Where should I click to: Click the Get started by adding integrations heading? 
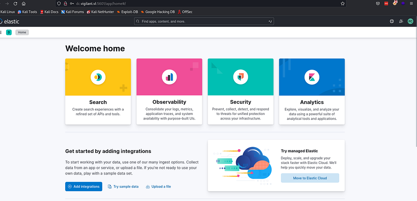point(108,151)
